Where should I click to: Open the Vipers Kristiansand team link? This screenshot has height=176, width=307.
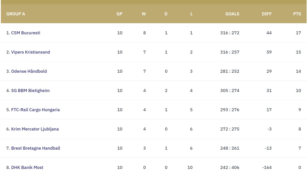[30, 52]
